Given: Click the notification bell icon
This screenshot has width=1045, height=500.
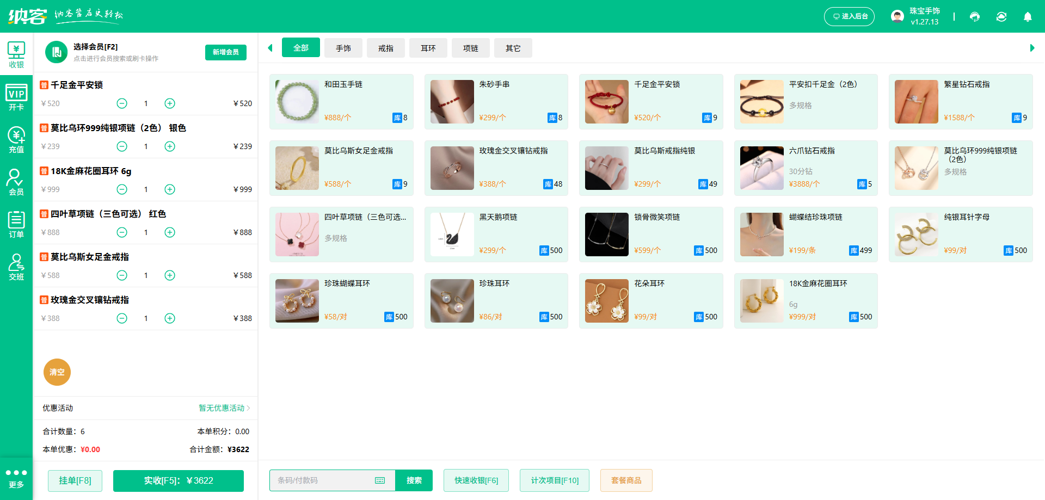Looking at the screenshot, I should [1028, 17].
